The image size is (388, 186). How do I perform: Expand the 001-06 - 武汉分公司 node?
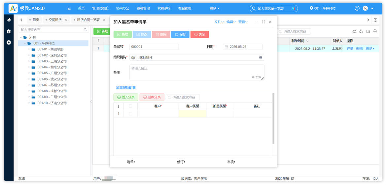[29, 79]
